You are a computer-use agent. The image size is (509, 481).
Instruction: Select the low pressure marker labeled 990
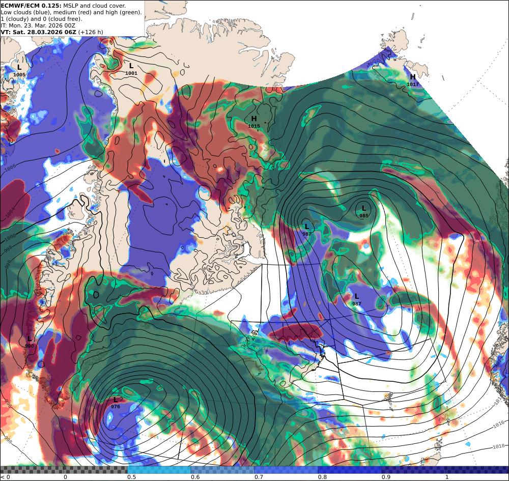pos(29,342)
